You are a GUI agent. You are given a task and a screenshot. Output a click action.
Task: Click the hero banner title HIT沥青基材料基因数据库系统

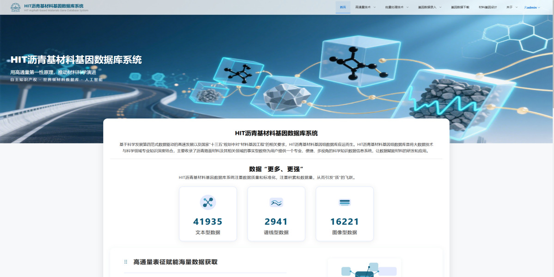pos(76,60)
